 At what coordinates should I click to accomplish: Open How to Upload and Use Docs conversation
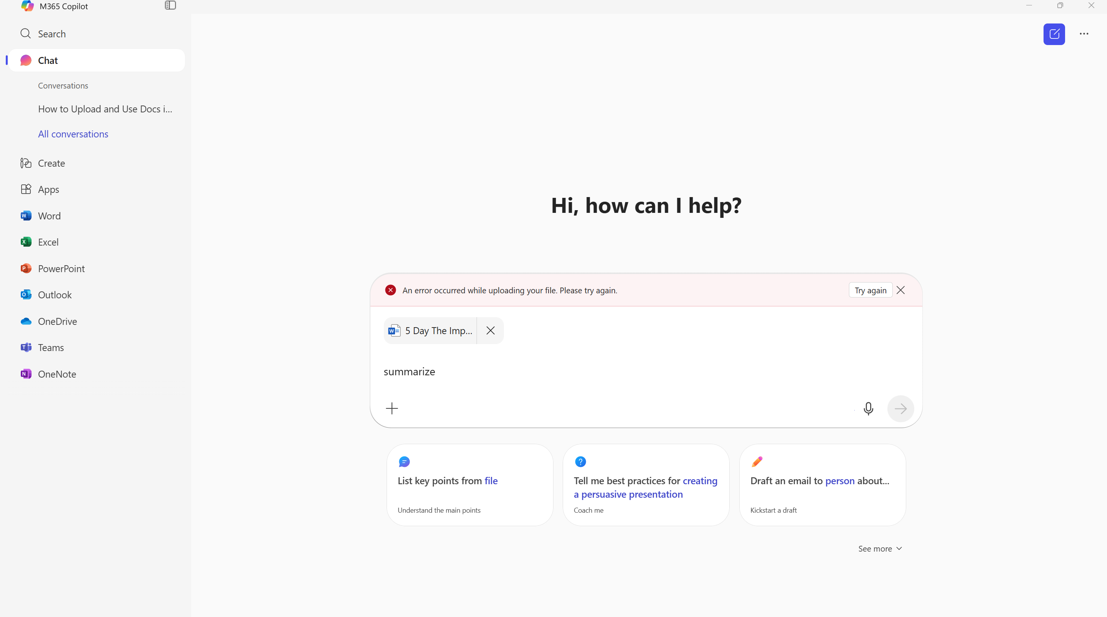(x=105, y=109)
